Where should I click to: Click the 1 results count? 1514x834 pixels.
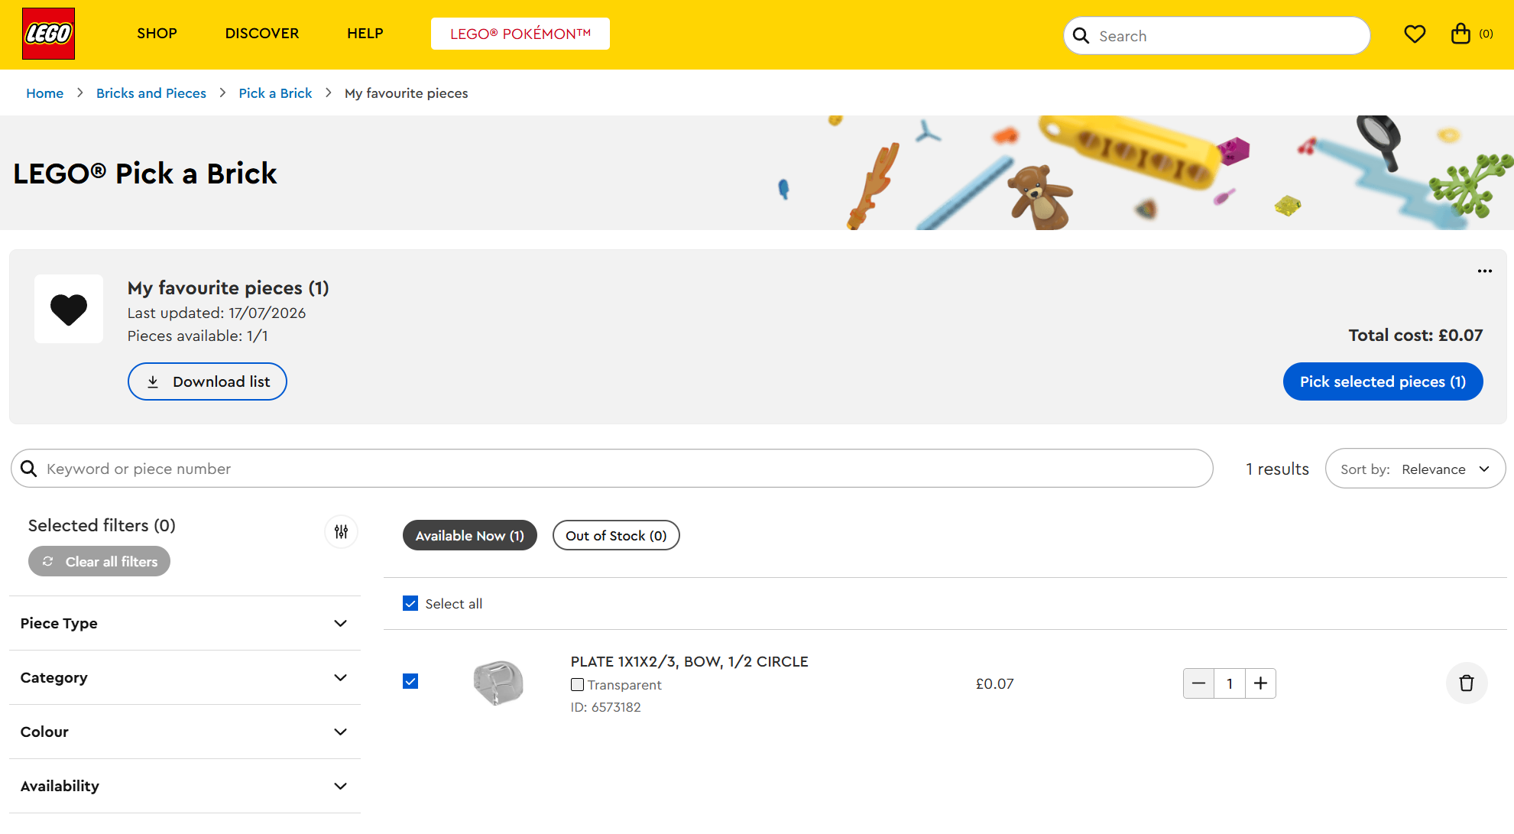[x=1278, y=469]
